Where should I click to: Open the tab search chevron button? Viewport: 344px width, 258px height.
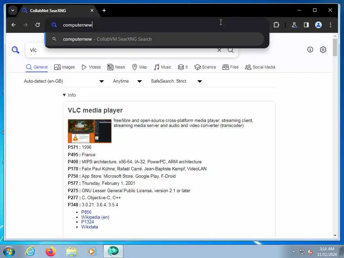tap(13, 10)
